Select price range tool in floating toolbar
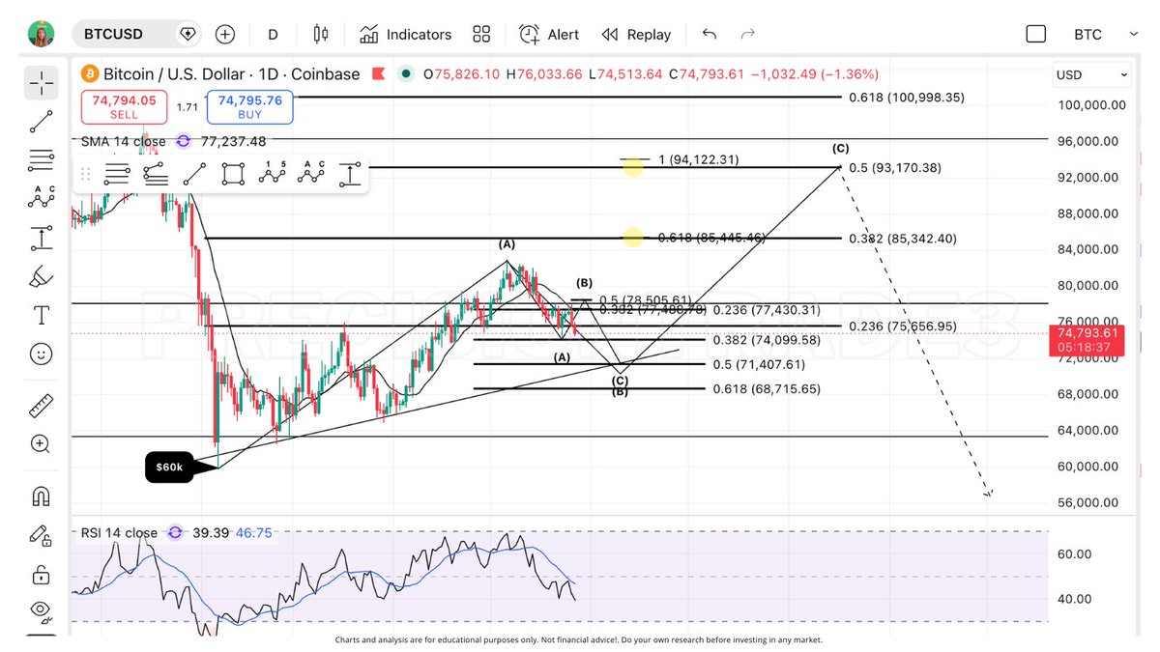 350,174
